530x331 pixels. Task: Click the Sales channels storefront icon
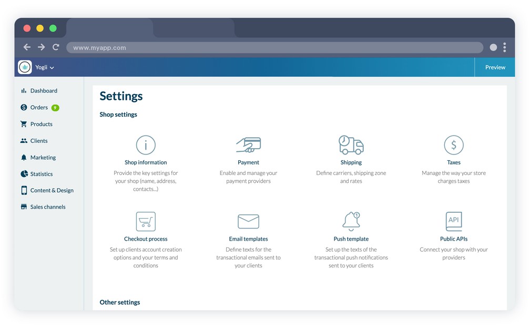click(24, 206)
